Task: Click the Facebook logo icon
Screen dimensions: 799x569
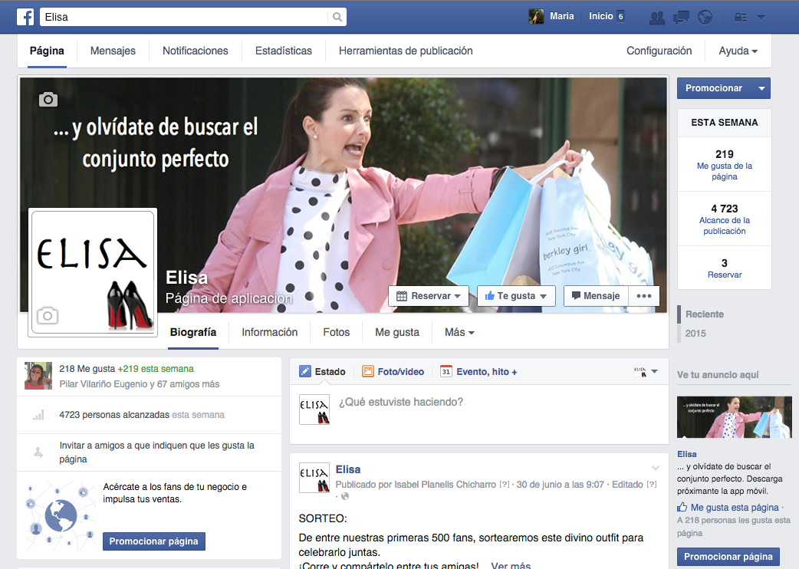Action: coord(25,17)
